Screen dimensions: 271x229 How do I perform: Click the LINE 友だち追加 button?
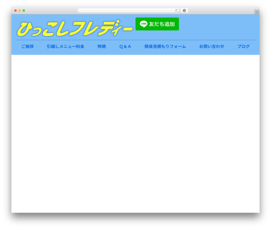(x=157, y=24)
